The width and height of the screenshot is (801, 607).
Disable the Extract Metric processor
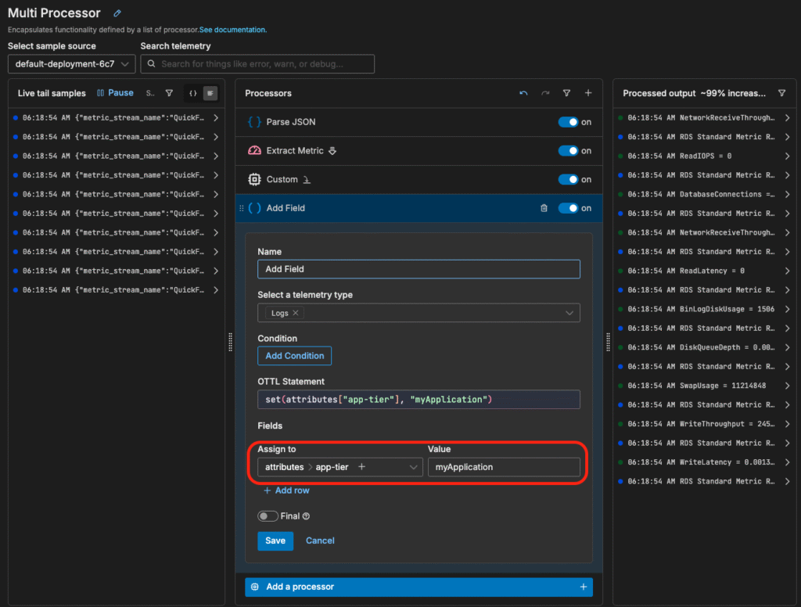pos(568,151)
